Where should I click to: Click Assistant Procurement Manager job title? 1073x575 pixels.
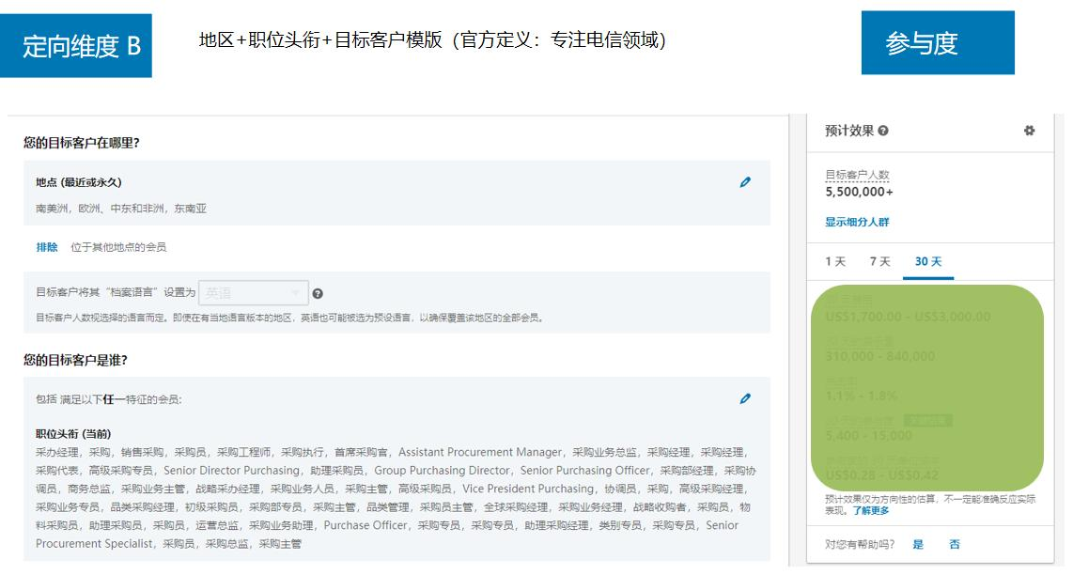[x=480, y=453]
